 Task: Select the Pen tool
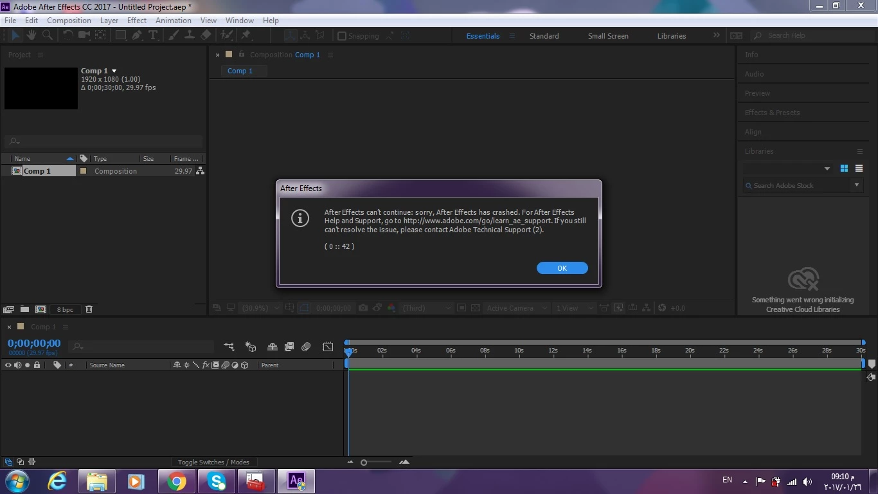(x=137, y=35)
